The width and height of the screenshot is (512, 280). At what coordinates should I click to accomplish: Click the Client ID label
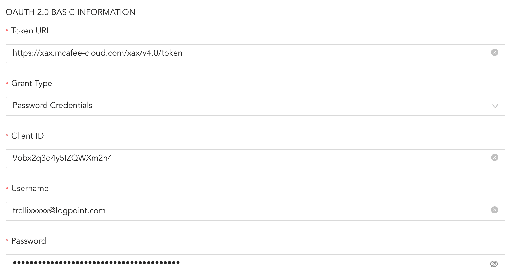pyautogui.click(x=27, y=136)
